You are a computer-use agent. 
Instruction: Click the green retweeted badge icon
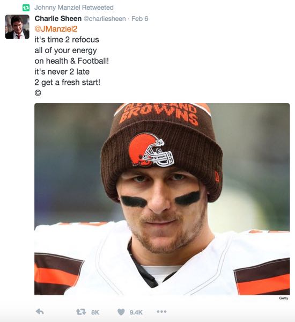(26, 8)
